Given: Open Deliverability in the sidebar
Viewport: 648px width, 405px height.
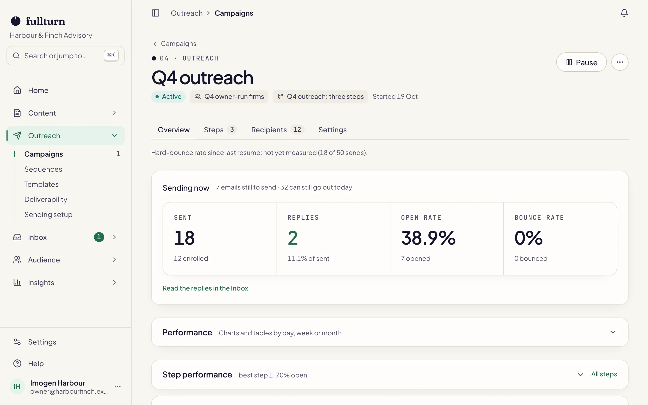Looking at the screenshot, I should point(46,199).
